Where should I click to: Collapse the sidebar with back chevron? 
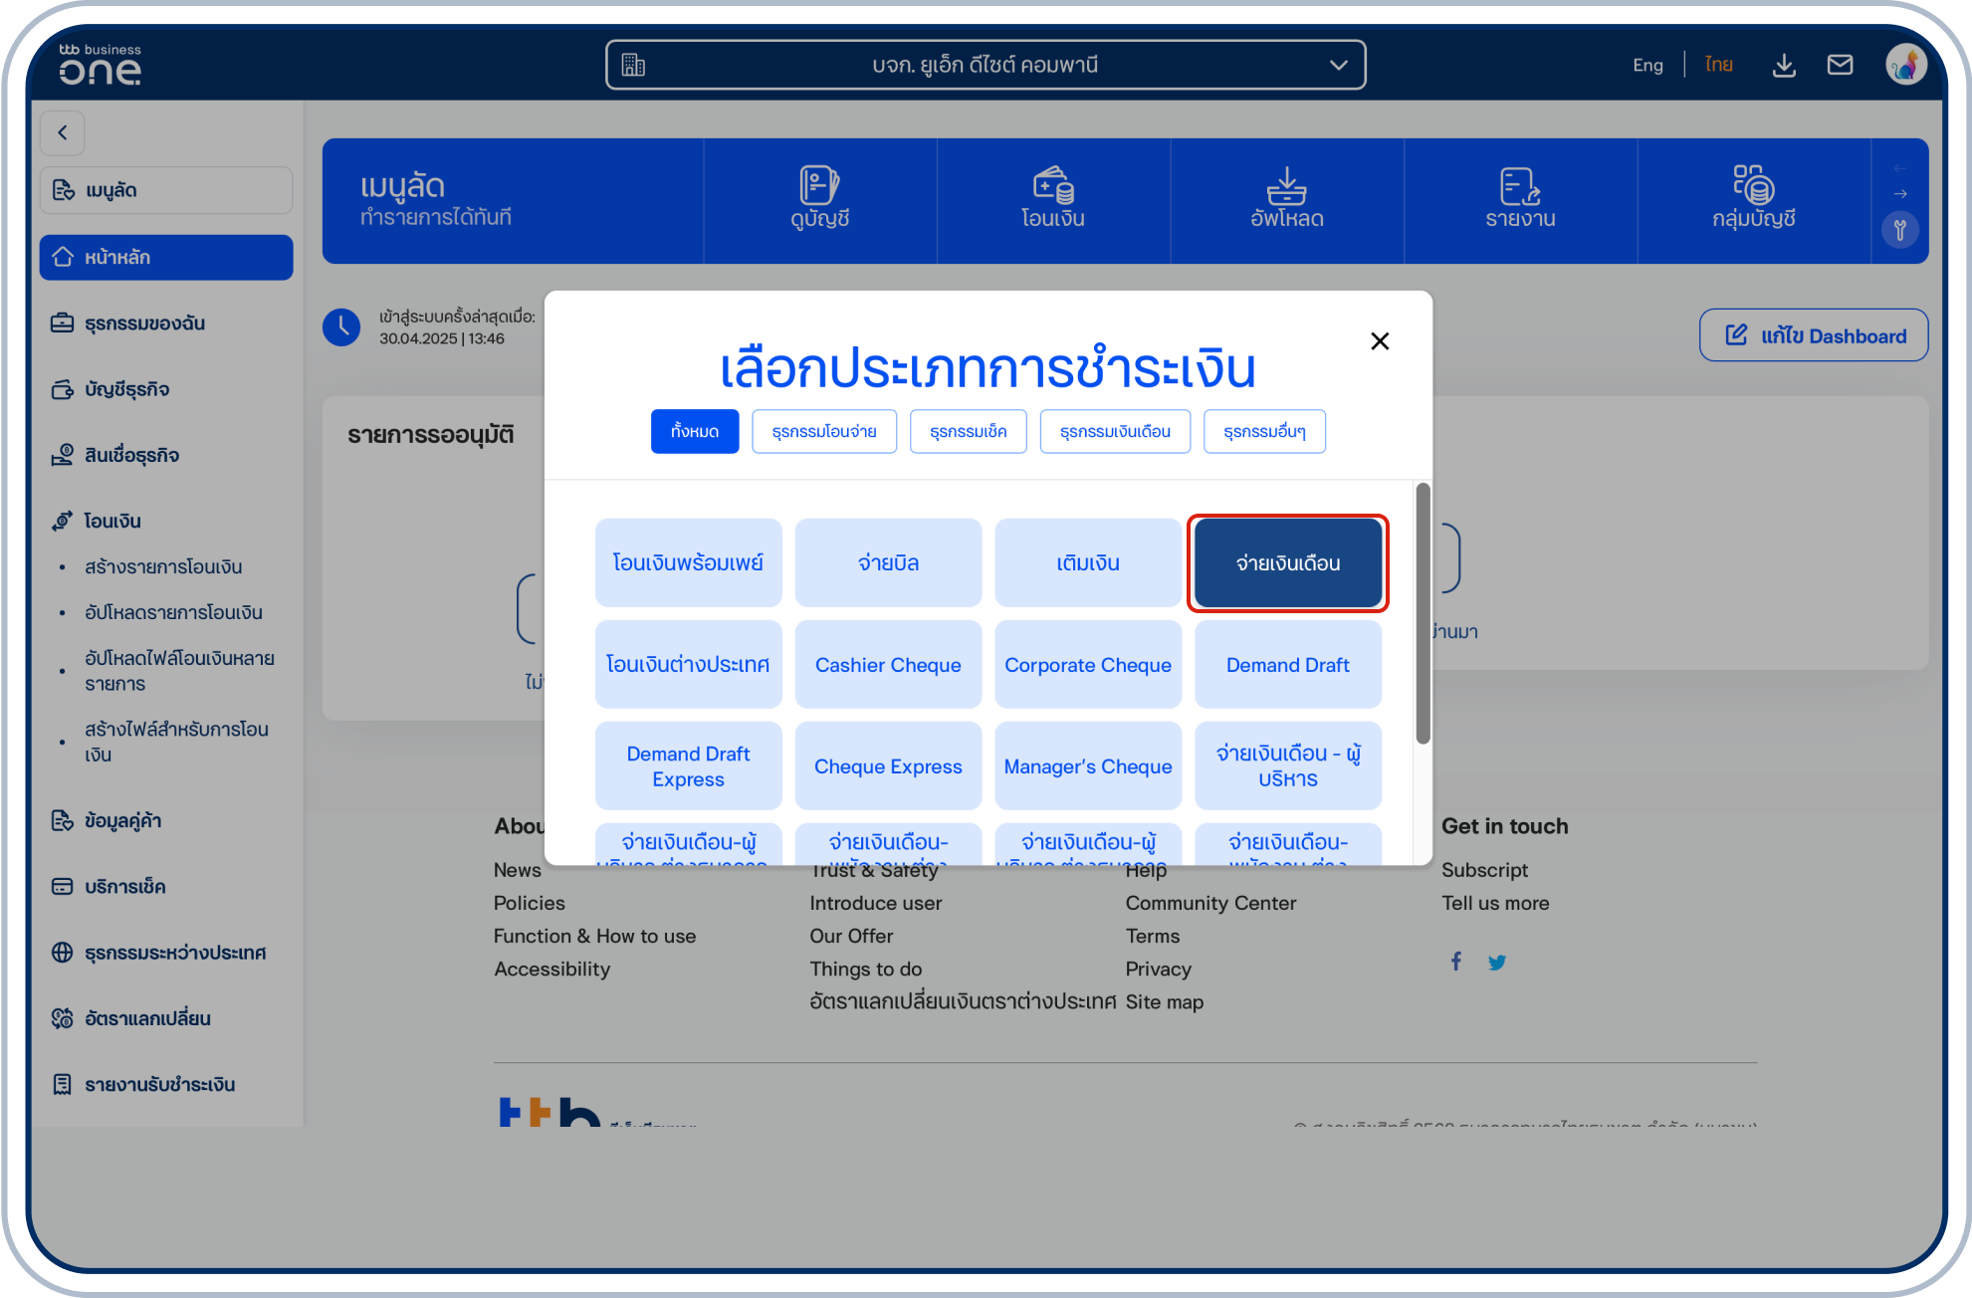(x=63, y=132)
